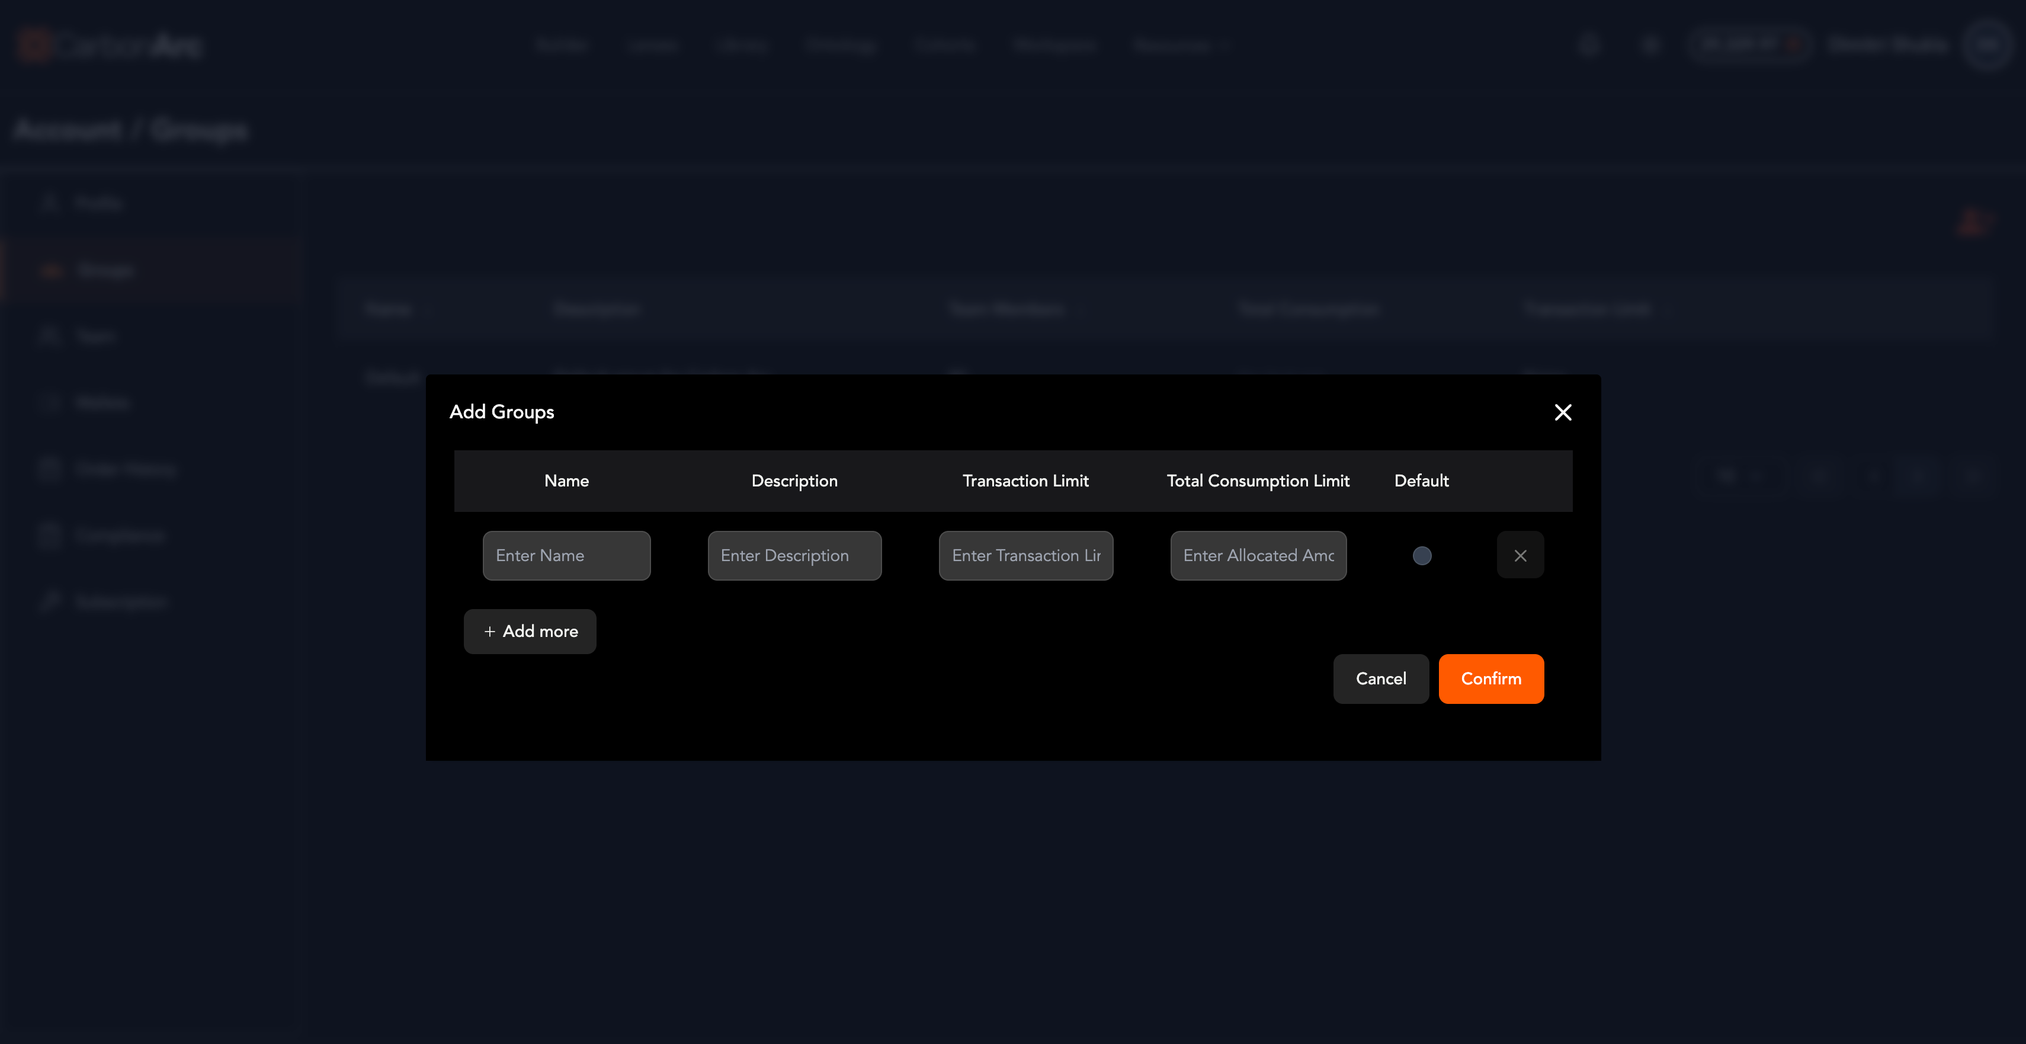Click the user avatar in top bar
The height and width of the screenshot is (1044, 2026).
pos(1986,46)
